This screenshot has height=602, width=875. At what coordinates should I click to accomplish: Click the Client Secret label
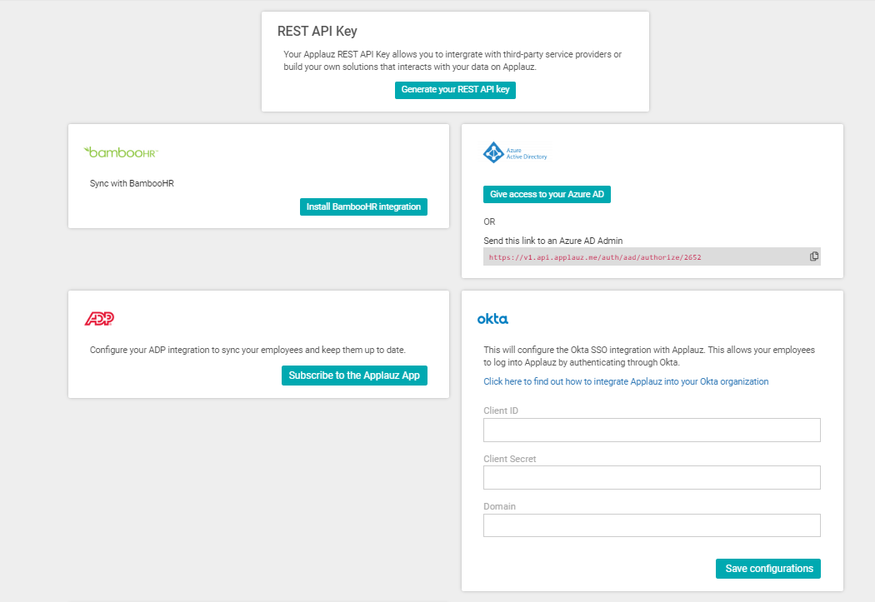click(x=509, y=459)
